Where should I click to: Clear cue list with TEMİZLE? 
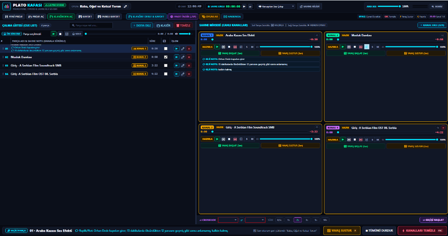183,25
